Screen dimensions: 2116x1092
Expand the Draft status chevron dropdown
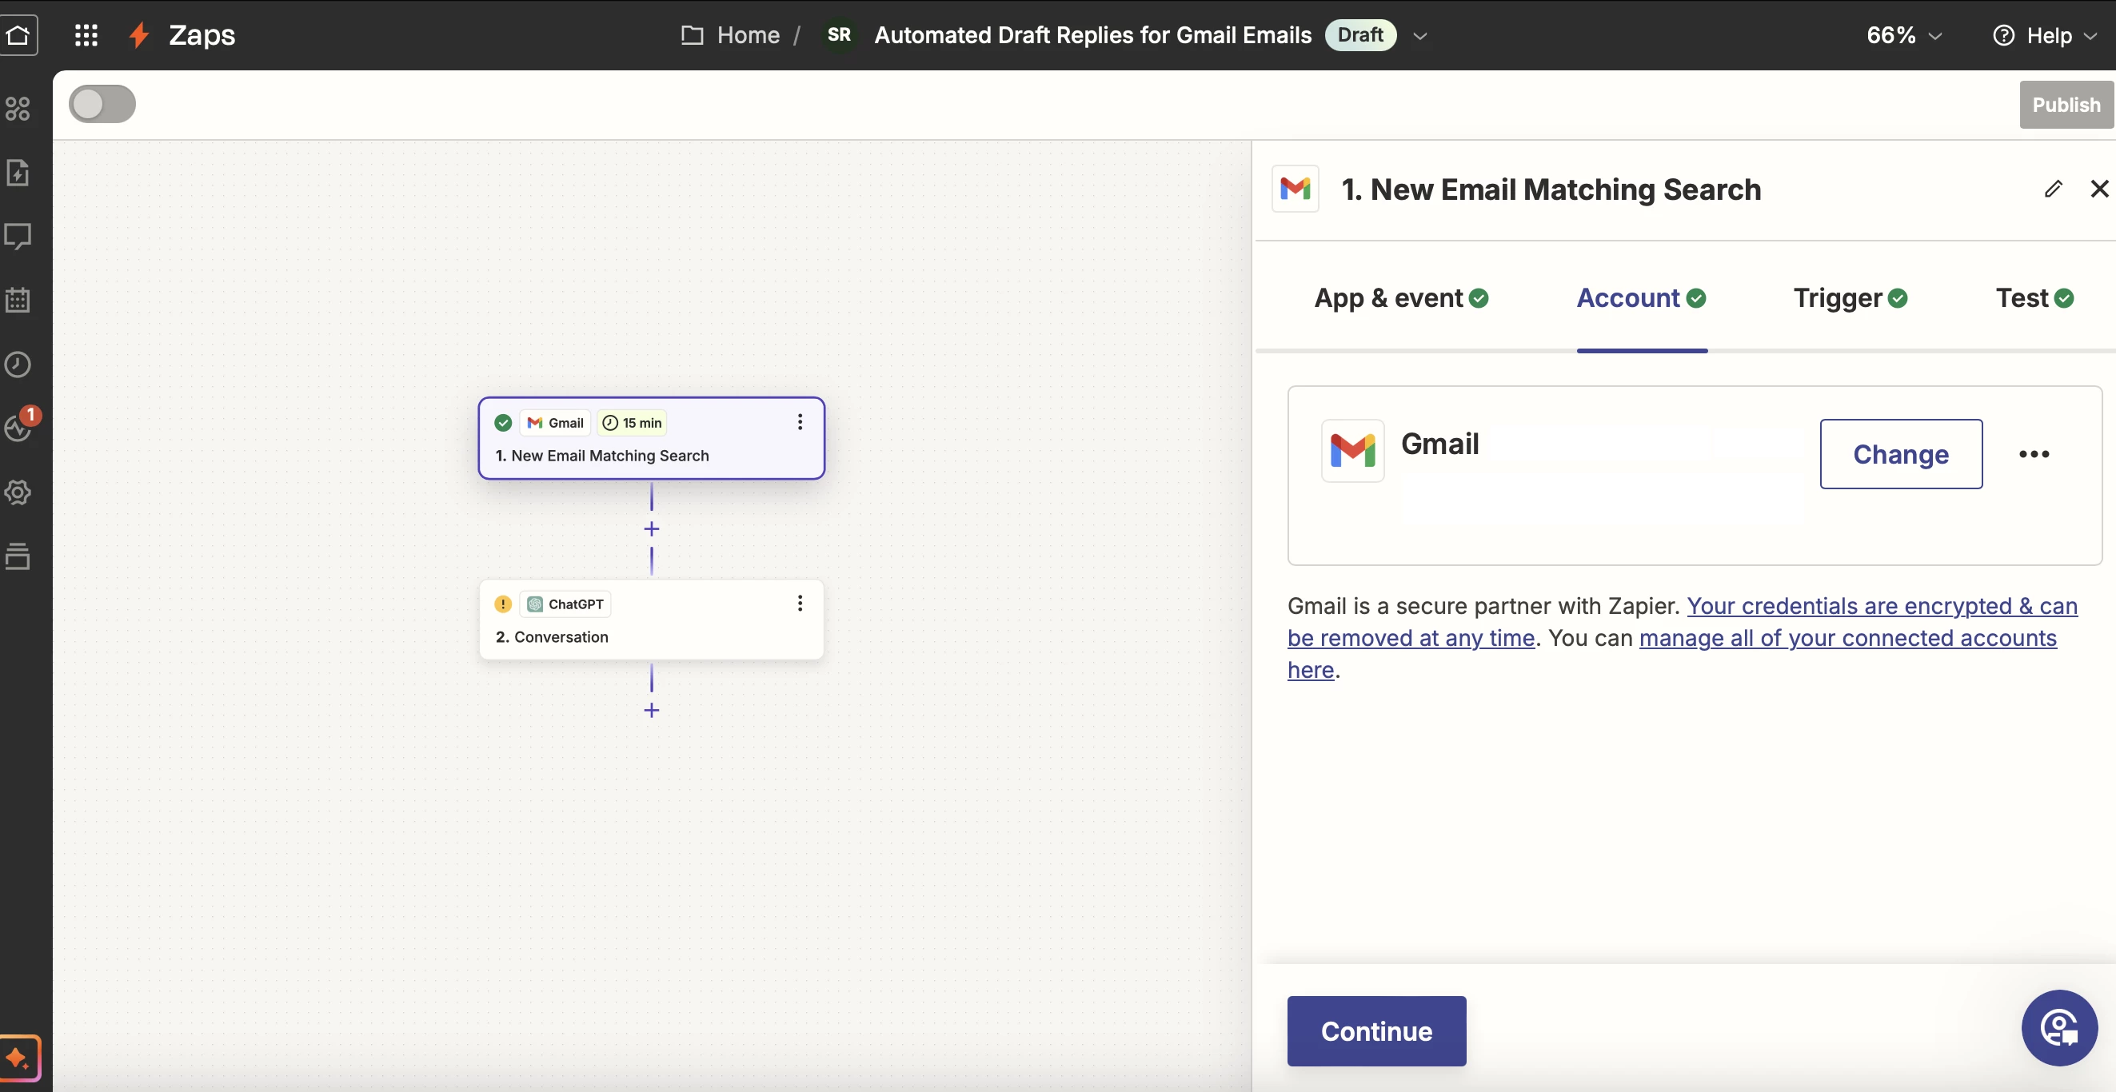1419,36
